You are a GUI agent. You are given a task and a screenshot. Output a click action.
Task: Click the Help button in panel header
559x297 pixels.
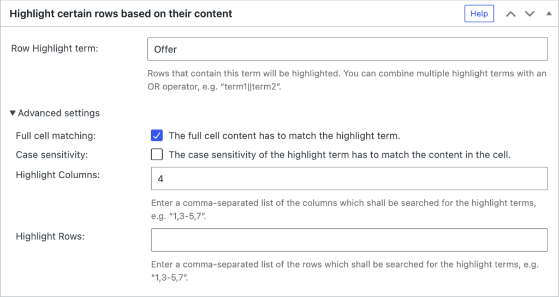click(479, 14)
